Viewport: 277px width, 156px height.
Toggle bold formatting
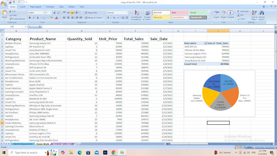click(x=30, y=18)
